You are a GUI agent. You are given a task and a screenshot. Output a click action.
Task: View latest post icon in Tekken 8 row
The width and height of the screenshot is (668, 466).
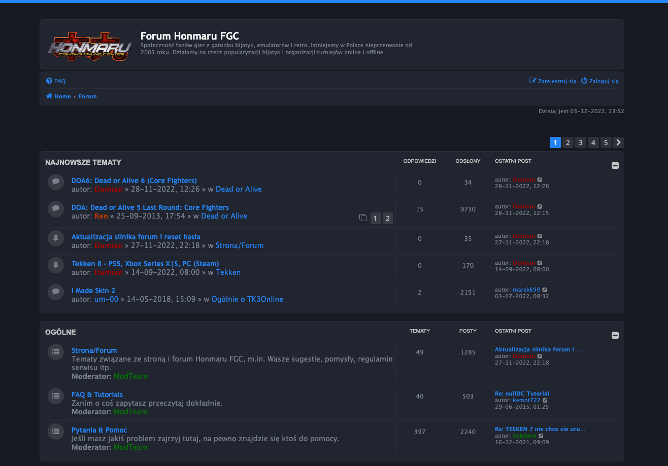(540, 263)
